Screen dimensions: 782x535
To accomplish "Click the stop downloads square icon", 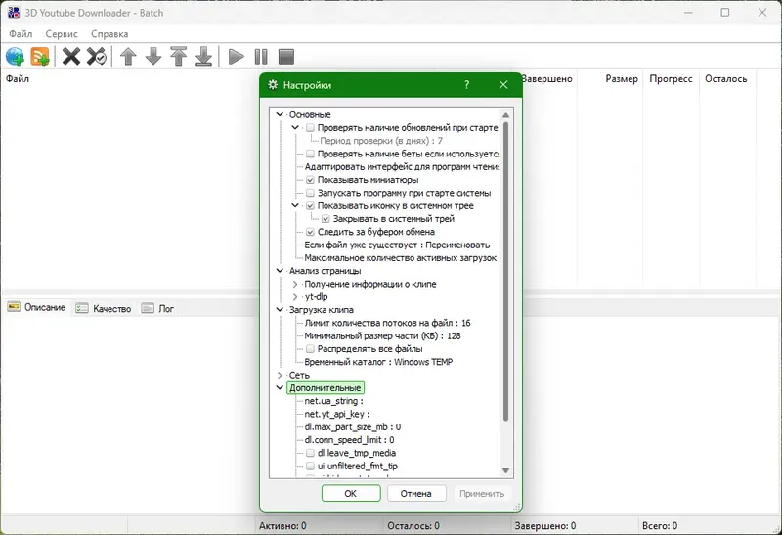I will click(x=285, y=57).
